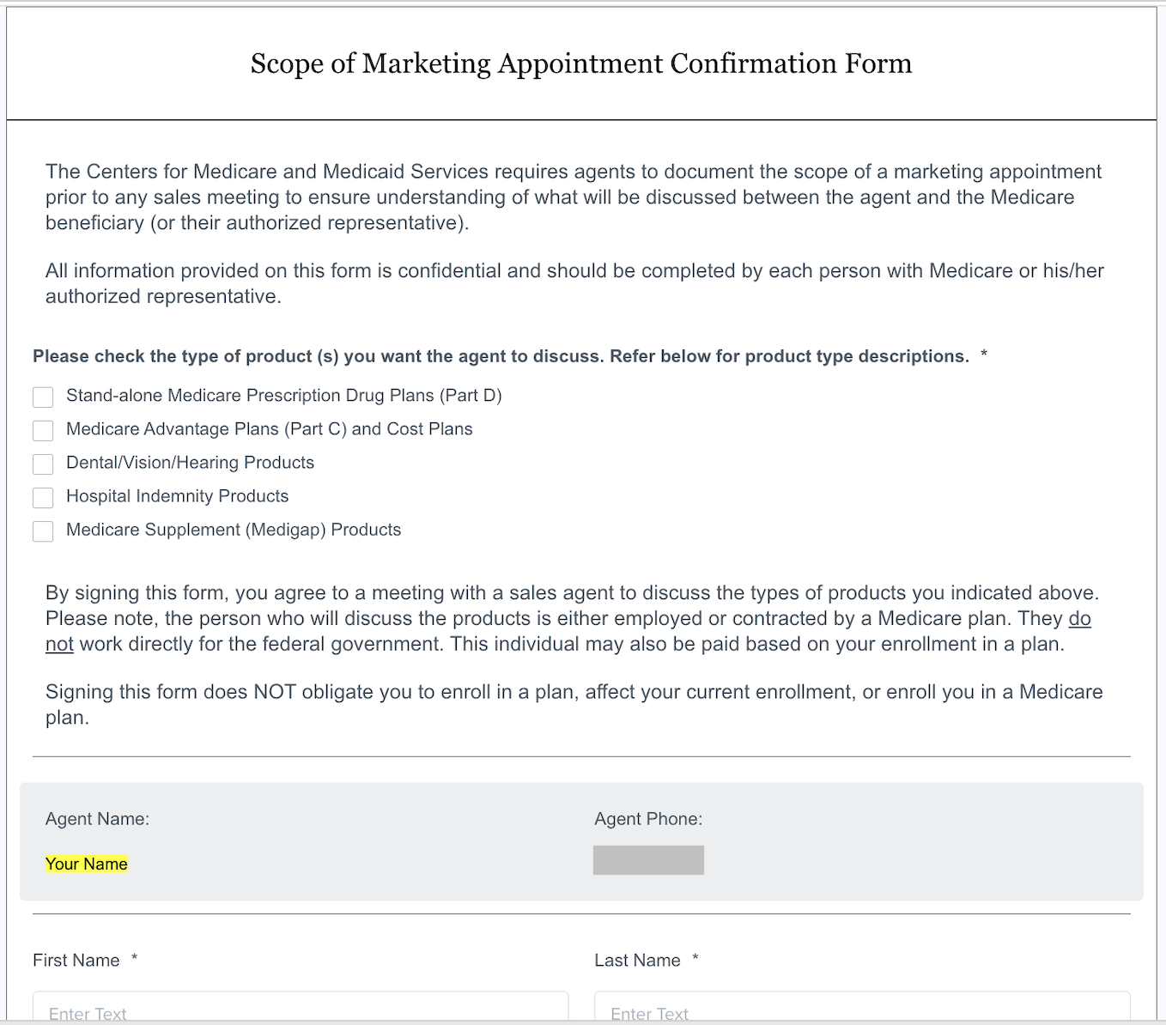Click the form title "Scope of Marketing Appointment Confirmation Form"
This screenshot has height=1025, width=1166.
coord(581,64)
